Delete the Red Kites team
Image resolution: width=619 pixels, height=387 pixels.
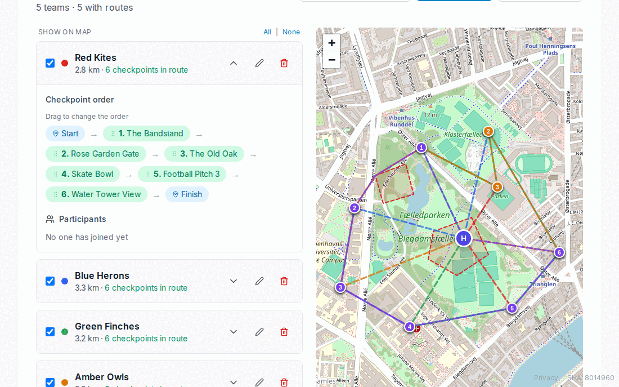[284, 63]
